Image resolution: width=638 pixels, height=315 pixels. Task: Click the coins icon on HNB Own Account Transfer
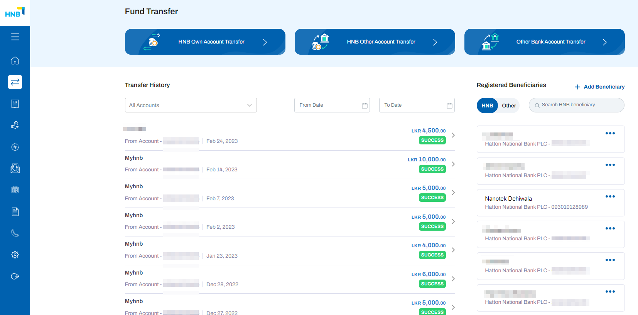[153, 42]
